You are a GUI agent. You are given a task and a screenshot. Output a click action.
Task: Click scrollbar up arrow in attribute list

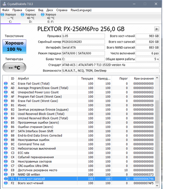[x=157, y=78]
